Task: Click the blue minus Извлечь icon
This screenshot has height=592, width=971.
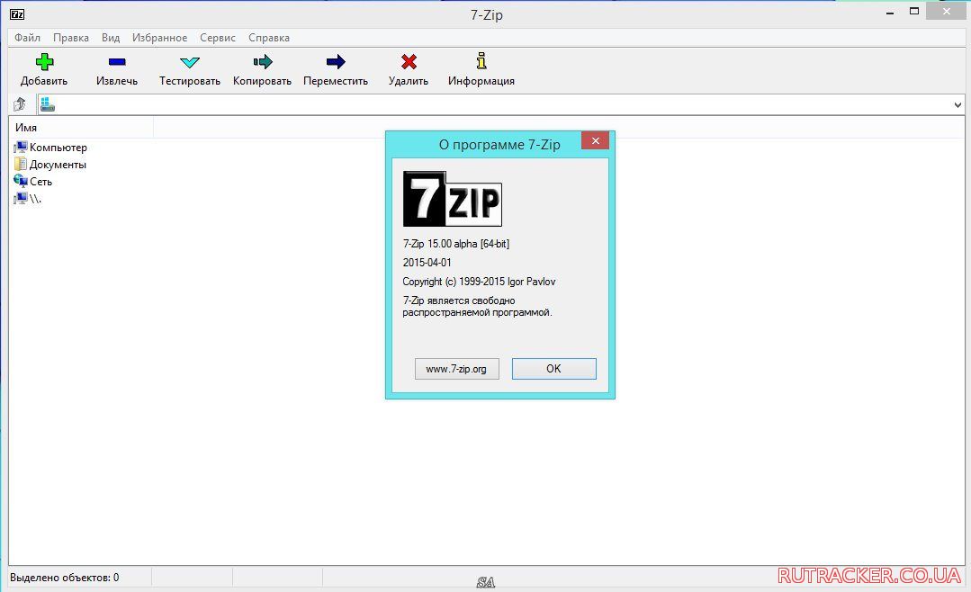Action: (x=117, y=61)
